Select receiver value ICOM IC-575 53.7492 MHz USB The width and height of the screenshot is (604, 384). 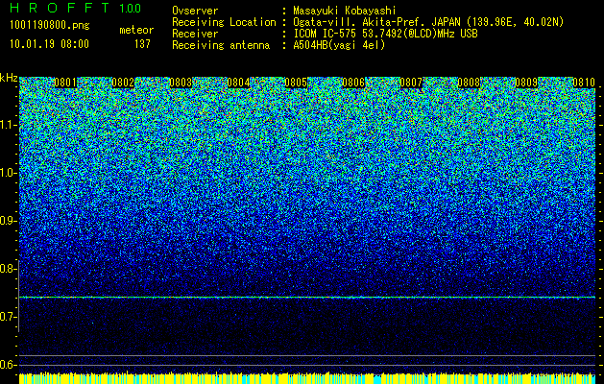click(385, 34)
